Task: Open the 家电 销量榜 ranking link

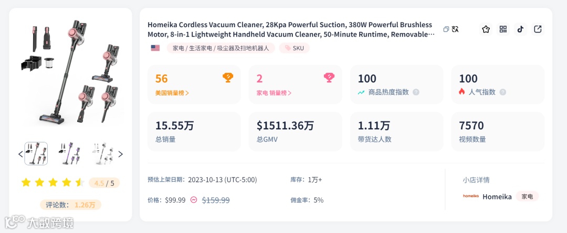Action: point(274,93)
